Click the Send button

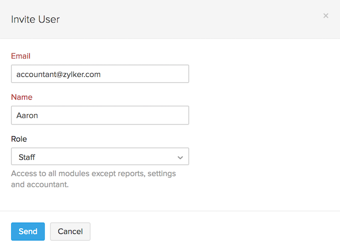pos(28,232)
